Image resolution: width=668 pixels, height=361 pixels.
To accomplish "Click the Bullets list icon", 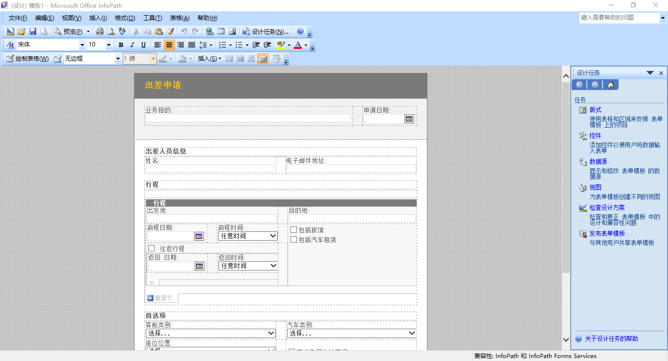I will pos(239,45).
